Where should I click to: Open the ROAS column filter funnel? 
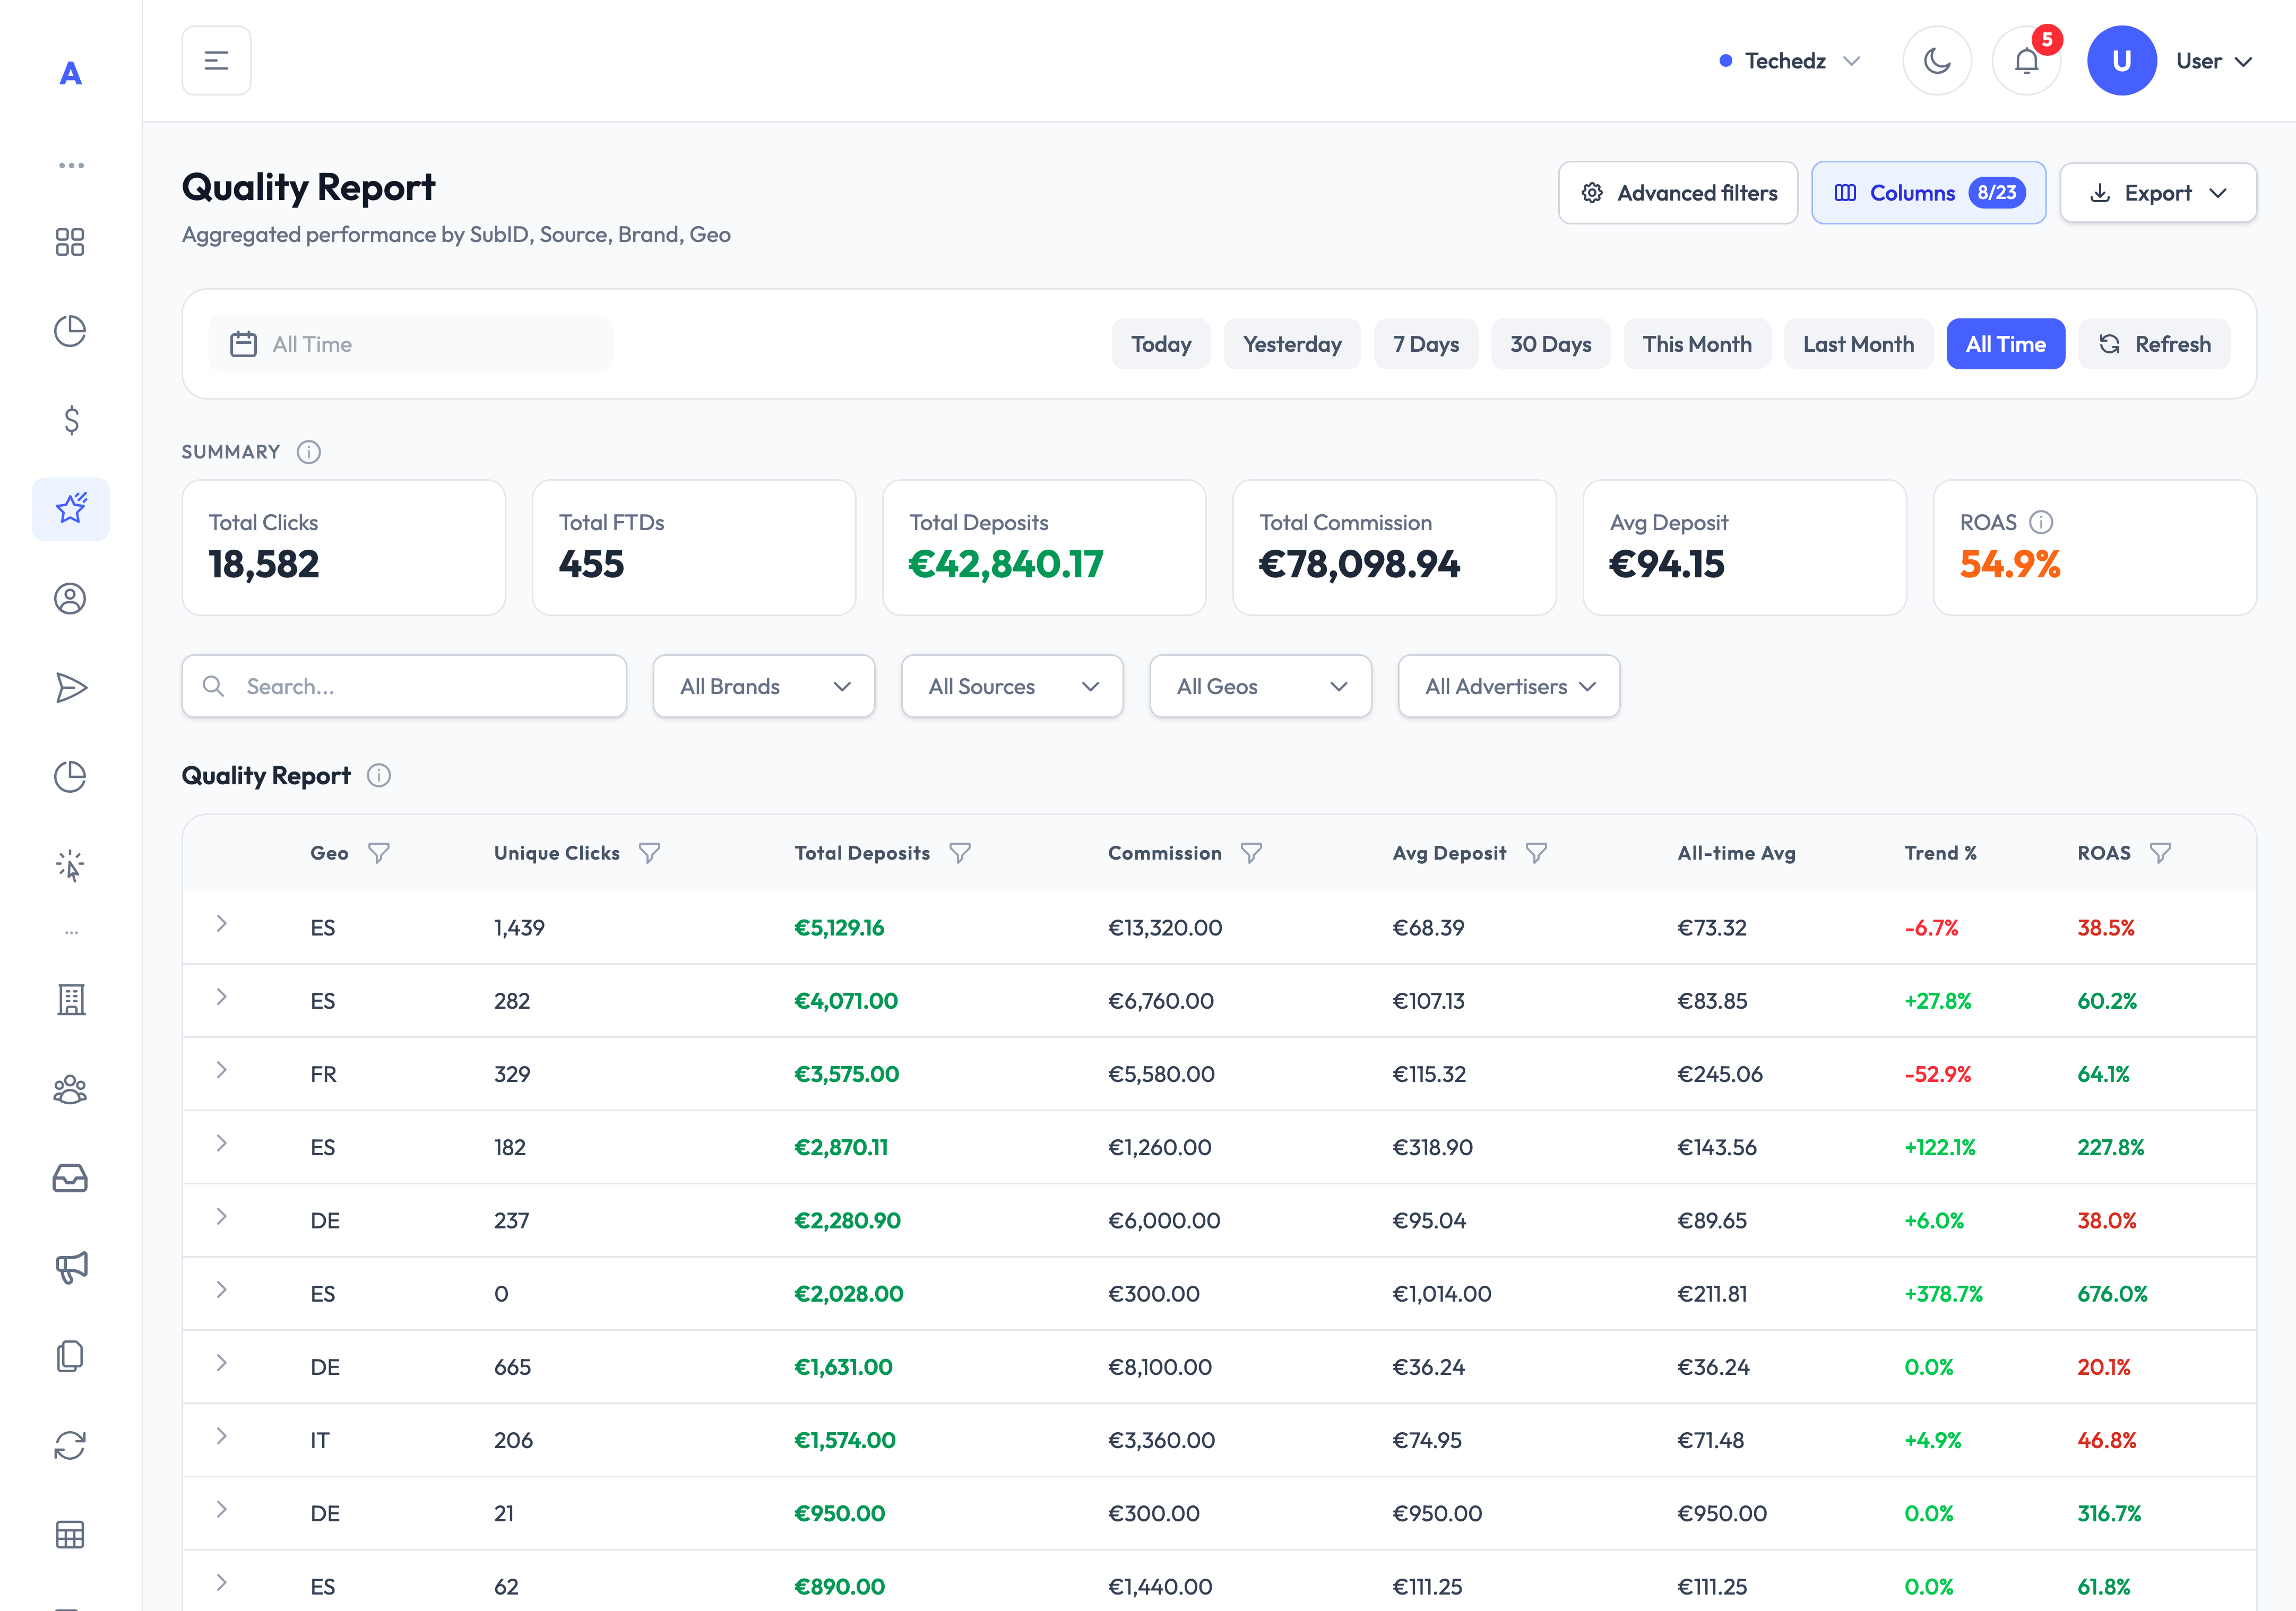coord(2161,853)
